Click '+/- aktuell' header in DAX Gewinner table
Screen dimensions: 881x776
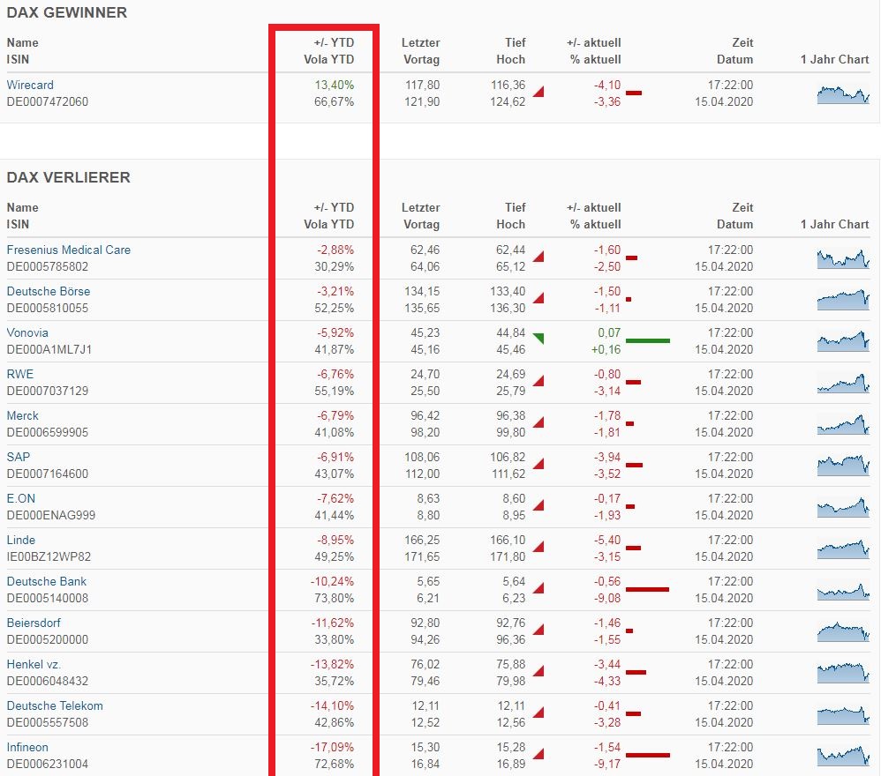click(x=594, y=42)
